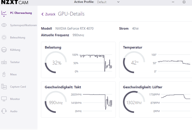
Task: Click the Geschwindigkeit: Takt clock graph
Action: pos(97,103)
